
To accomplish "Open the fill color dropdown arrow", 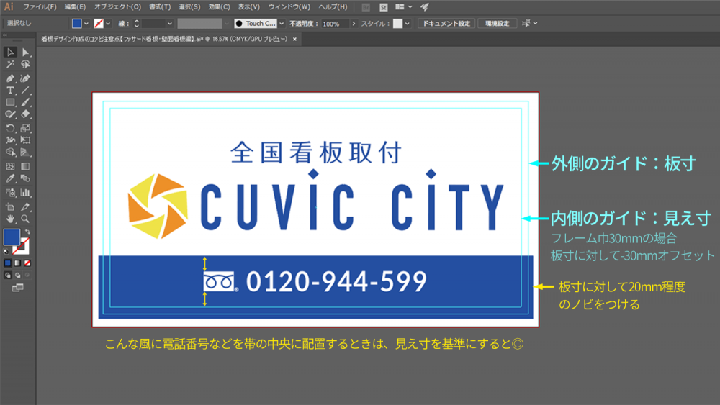I will (86, 24).
